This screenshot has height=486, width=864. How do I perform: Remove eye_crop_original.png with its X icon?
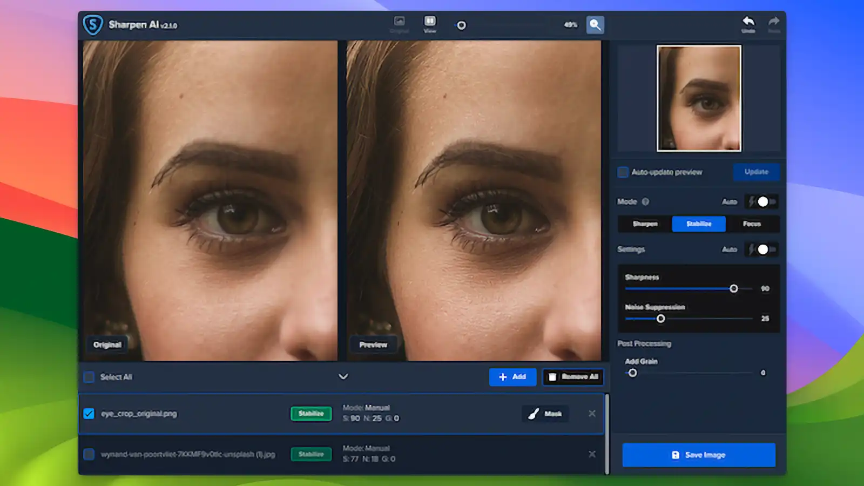pos(592,414)
